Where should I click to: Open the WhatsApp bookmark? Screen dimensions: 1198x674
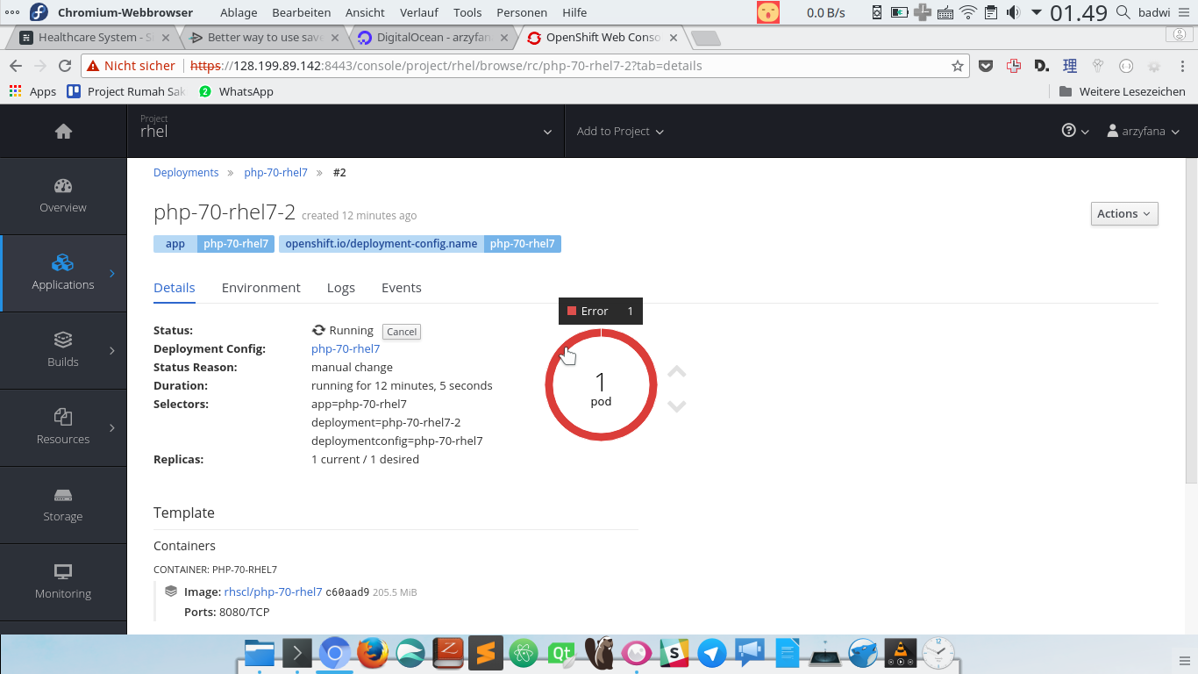pos(236,91)
